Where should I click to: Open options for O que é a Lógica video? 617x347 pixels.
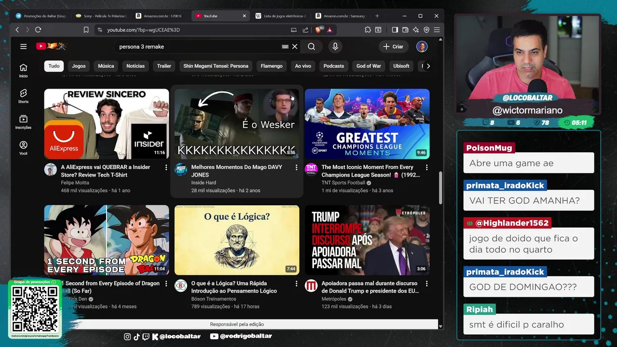[296, 284]
